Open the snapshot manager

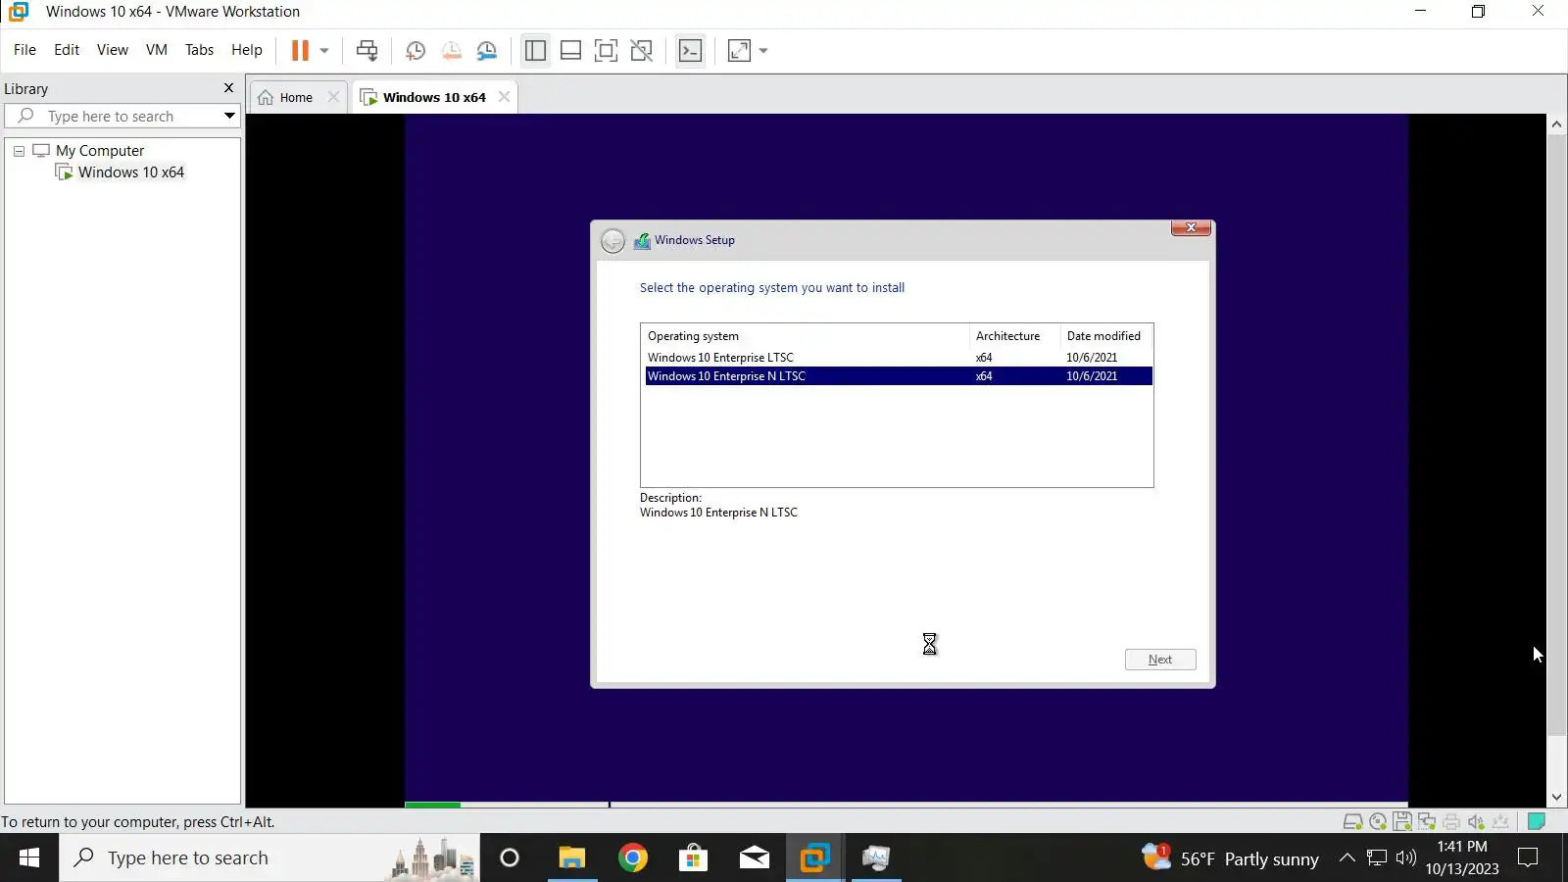point(487,50)
